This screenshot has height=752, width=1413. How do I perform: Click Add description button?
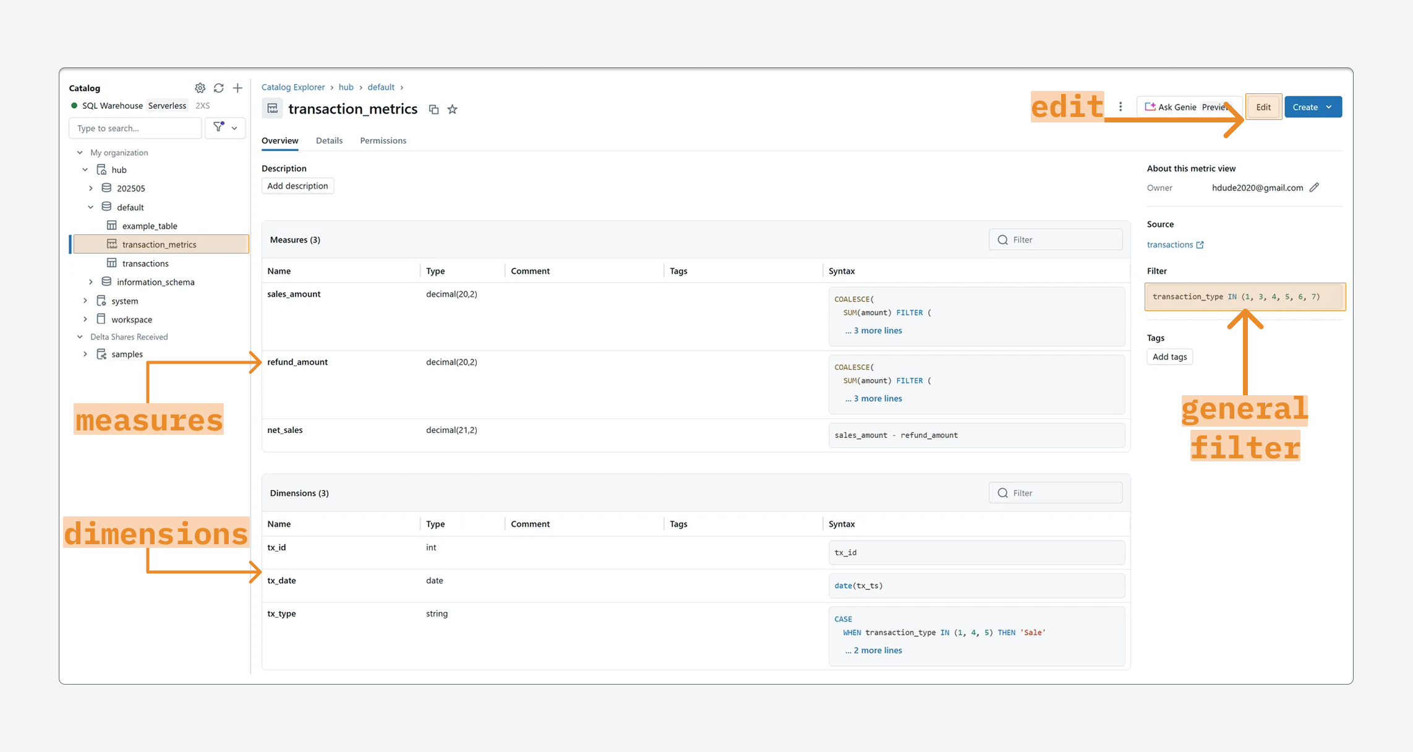coord(297,186)
